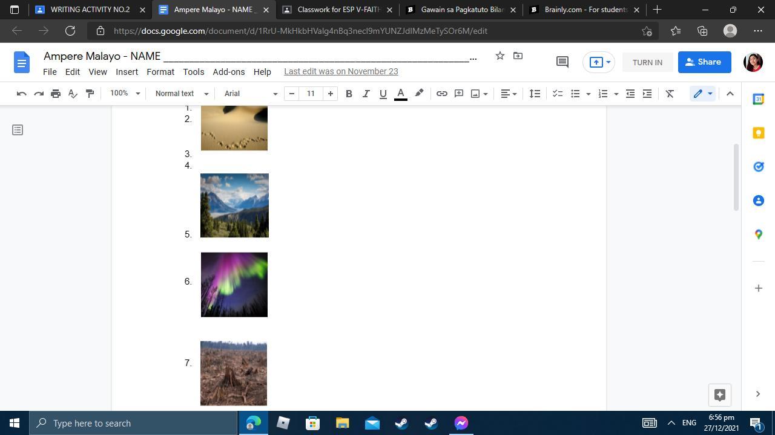Open the Last edit was on November 23 link
Image resolution: width=775 pixels, height=435 pixels.
coord(341,71)
